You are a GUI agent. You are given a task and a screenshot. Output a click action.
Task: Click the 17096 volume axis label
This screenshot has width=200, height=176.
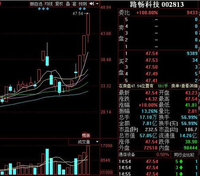[106, 146]
